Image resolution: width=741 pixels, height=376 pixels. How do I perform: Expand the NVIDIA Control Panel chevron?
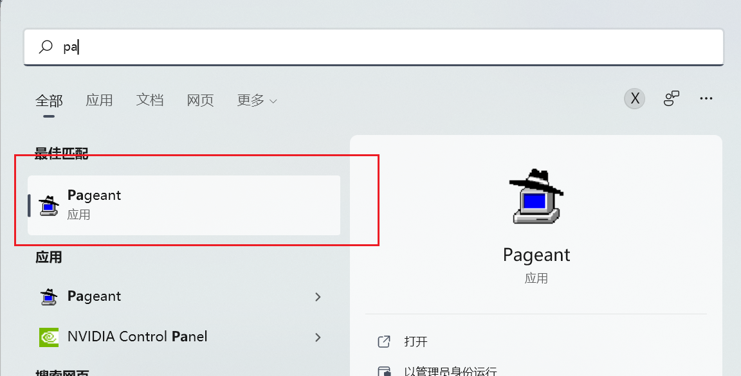pos(317,336)
